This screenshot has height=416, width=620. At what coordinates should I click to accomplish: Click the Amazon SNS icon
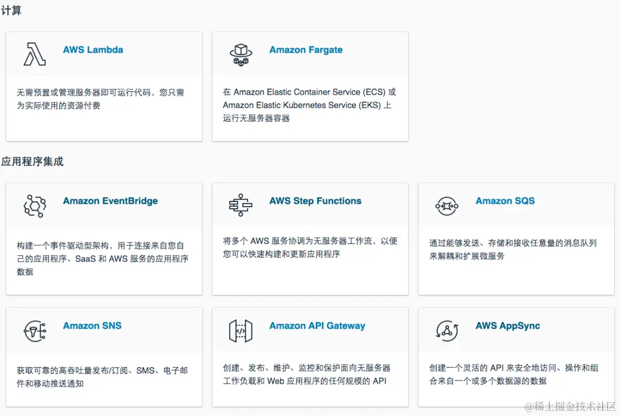[35, 331]
